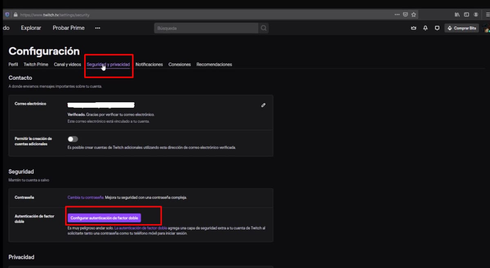Click the Correo electrónico label

30,103
